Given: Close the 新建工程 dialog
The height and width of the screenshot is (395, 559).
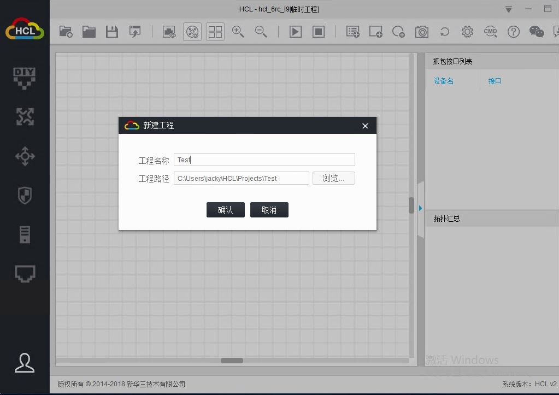Looking at the screenshot, I should tap(365, 126).
